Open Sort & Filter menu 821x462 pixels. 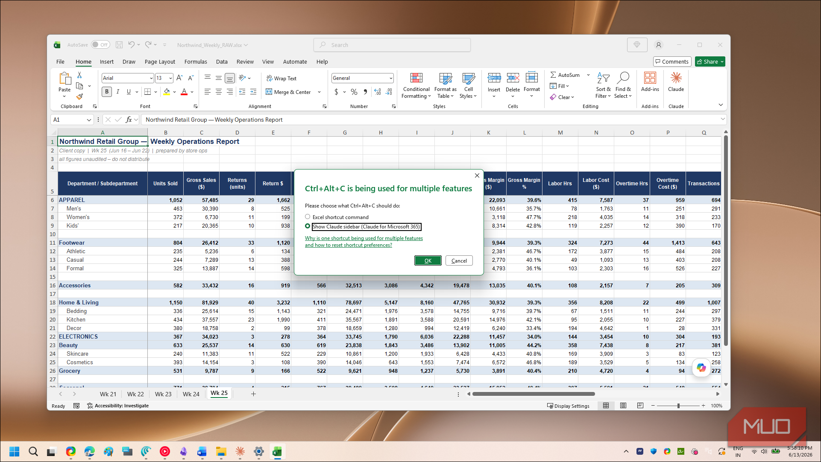tap(603, 86)
